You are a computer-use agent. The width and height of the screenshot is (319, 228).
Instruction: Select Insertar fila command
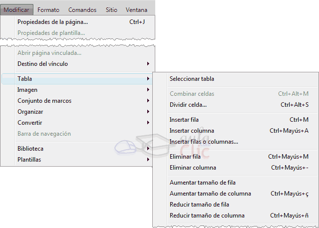(184, 120)
